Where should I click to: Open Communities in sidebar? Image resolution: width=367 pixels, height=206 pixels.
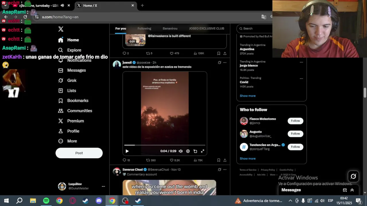[x=75, y=111]
